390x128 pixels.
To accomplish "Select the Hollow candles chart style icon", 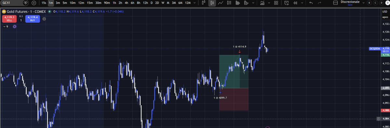I will click(212, 3).
